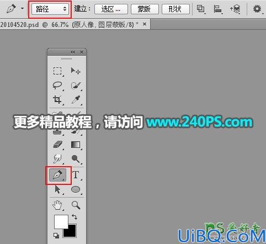Click the 蒙版 button
Image resolution: width=266 pixels, height=244 pixels.
coord(145,9)
